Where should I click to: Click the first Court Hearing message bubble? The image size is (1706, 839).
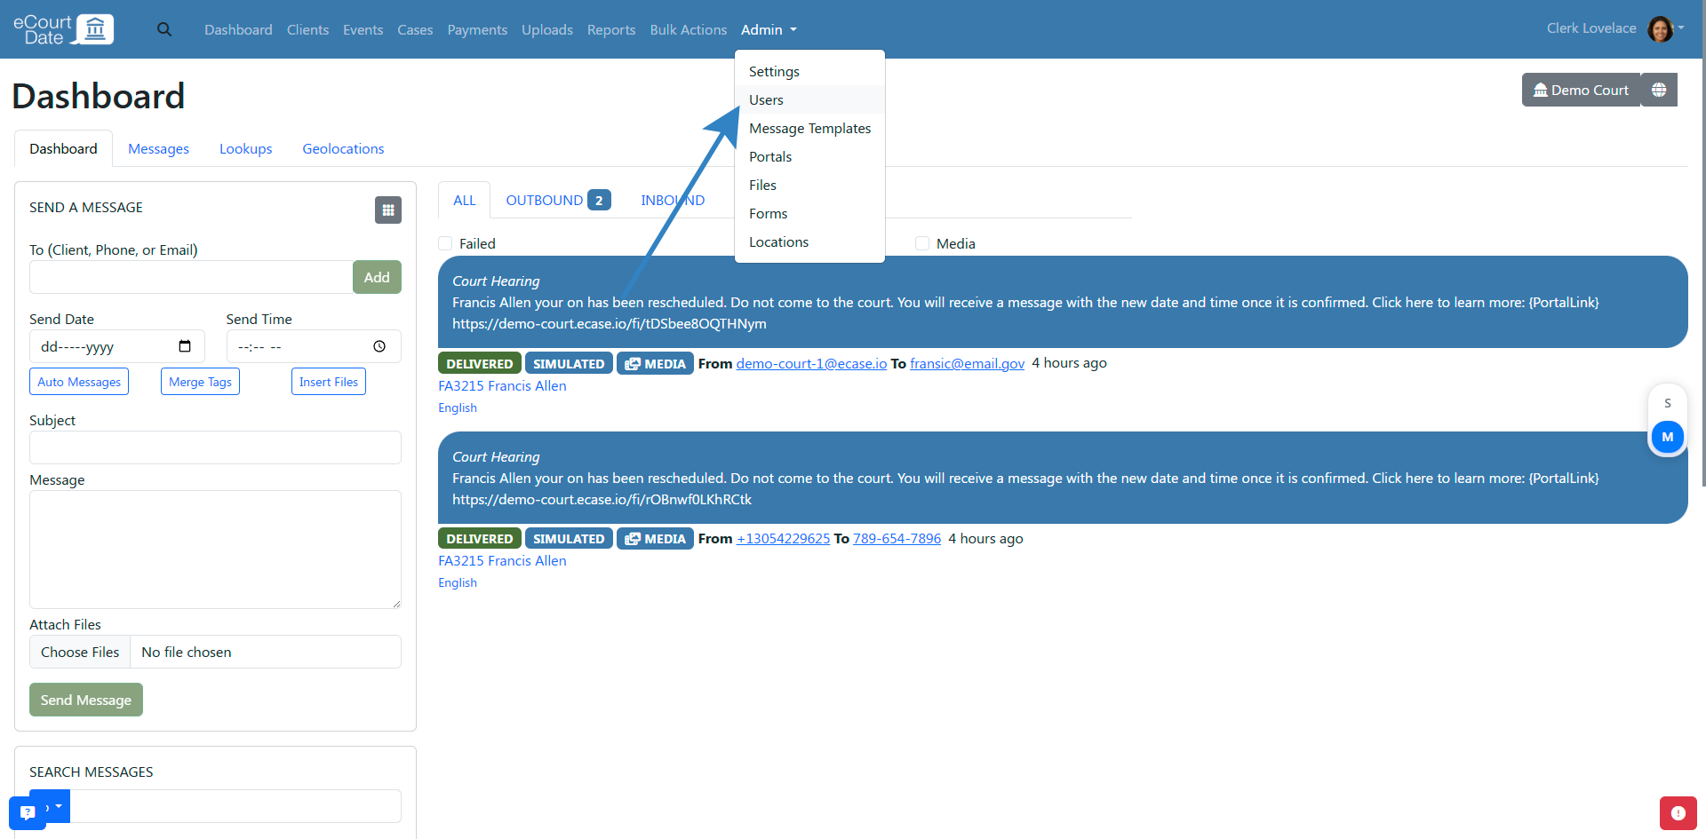tap(1063, 302)
